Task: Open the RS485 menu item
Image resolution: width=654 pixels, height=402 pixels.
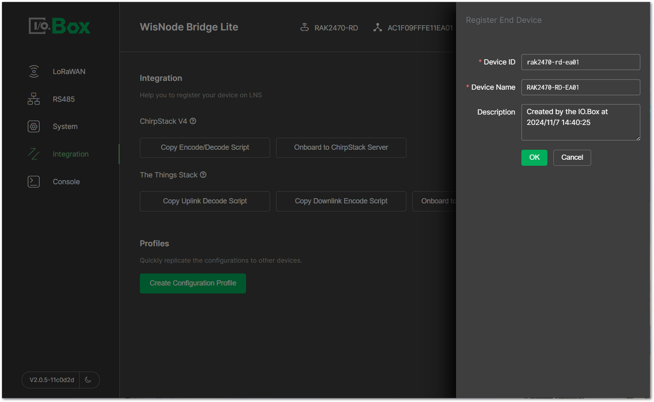Action: point(64,99)
